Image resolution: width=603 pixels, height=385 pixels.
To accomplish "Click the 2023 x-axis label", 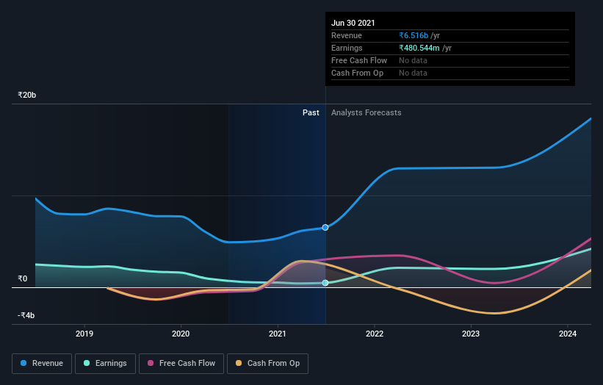I will [471, 334].
